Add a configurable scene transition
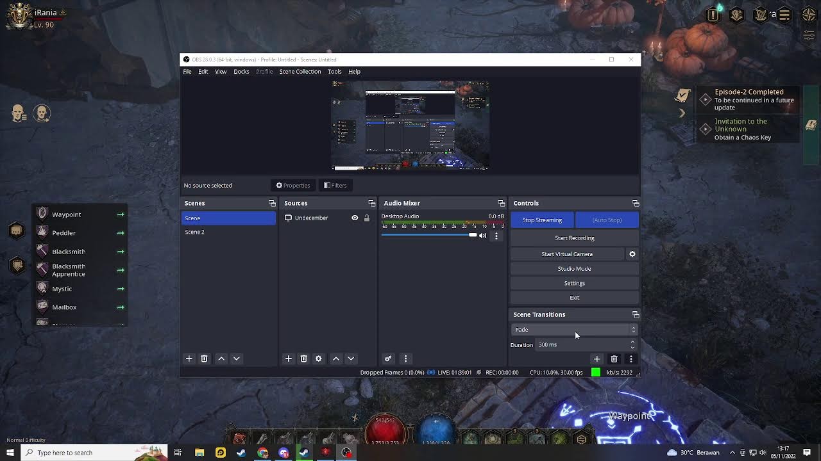Viewport: 821px width, 461px height. pos(597,359)
